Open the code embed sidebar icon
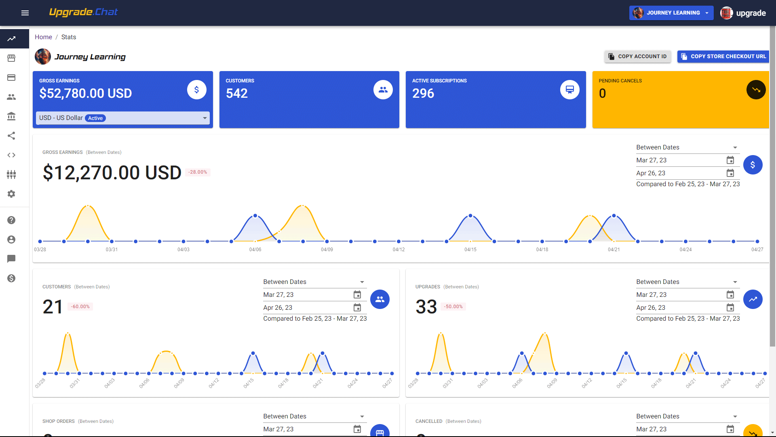 [x=11, y=155]
